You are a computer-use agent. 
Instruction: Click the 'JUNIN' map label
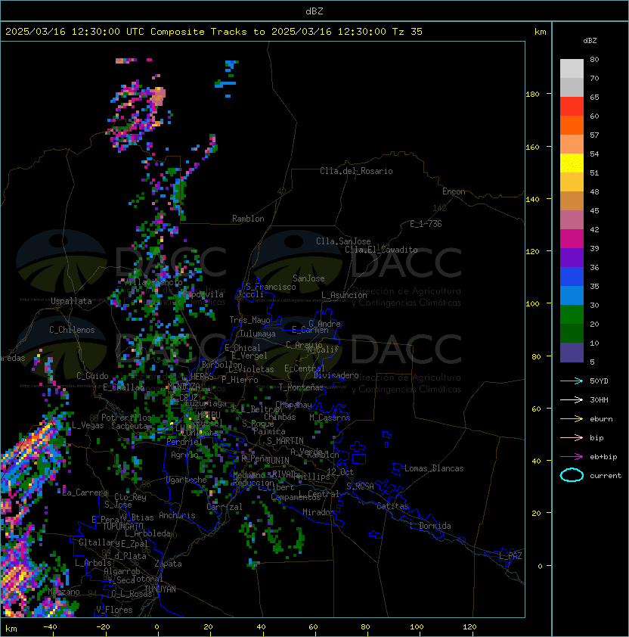278,460
